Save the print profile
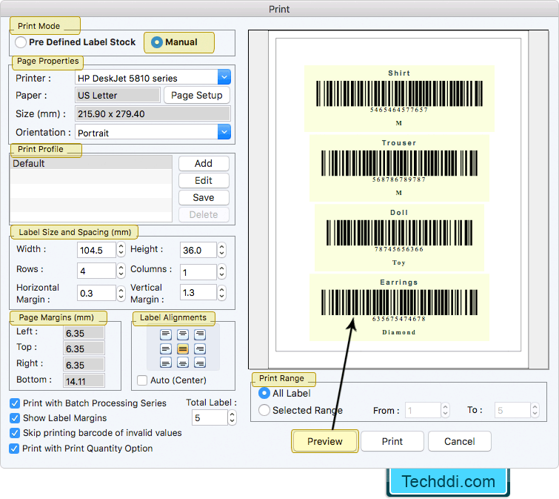This screenshot has height=499, width=559. tap(204, 198)
